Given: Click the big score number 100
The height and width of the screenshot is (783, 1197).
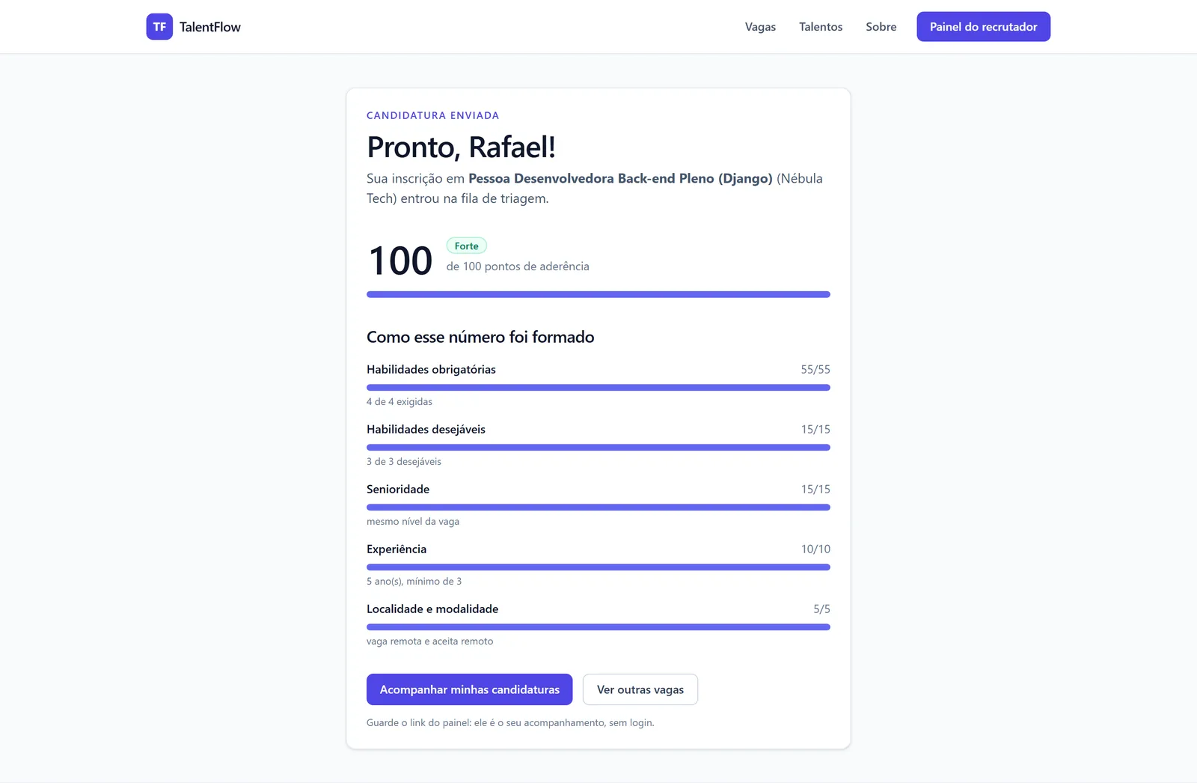Looking at the screenshot, I should pyautogui.click(x=400, y=261).
